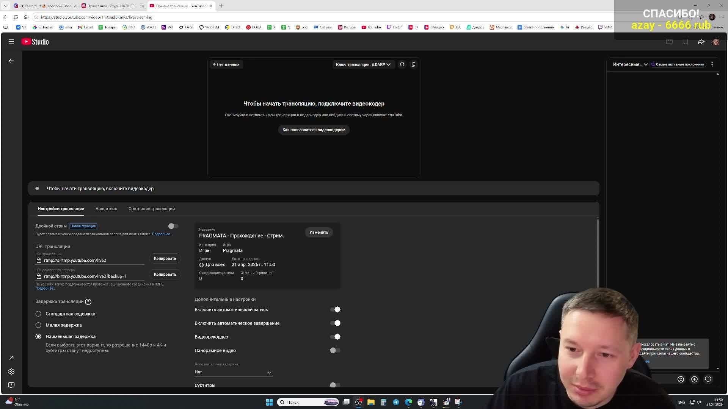Open the hamburger menu next to Studio logo
Image resolution: width=728 pixels, height=409 pixels.
pos(11,42)
